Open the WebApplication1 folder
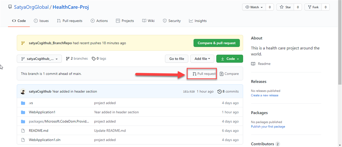 [42, 112]
